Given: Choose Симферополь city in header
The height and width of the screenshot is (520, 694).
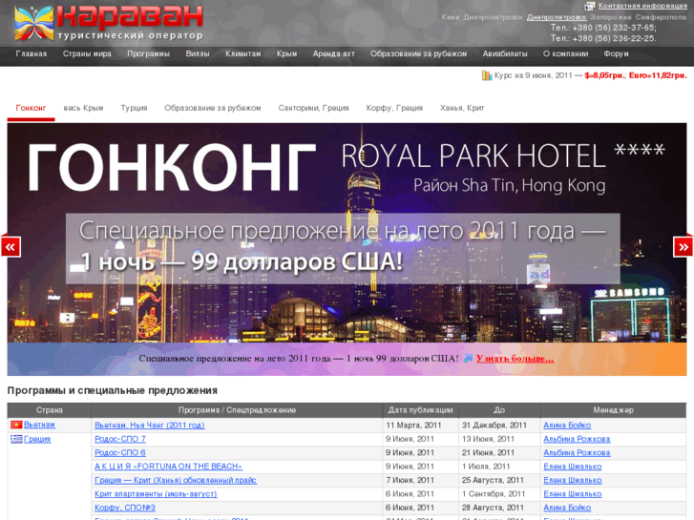Looking at the screenshot, I should coord(661,17).
